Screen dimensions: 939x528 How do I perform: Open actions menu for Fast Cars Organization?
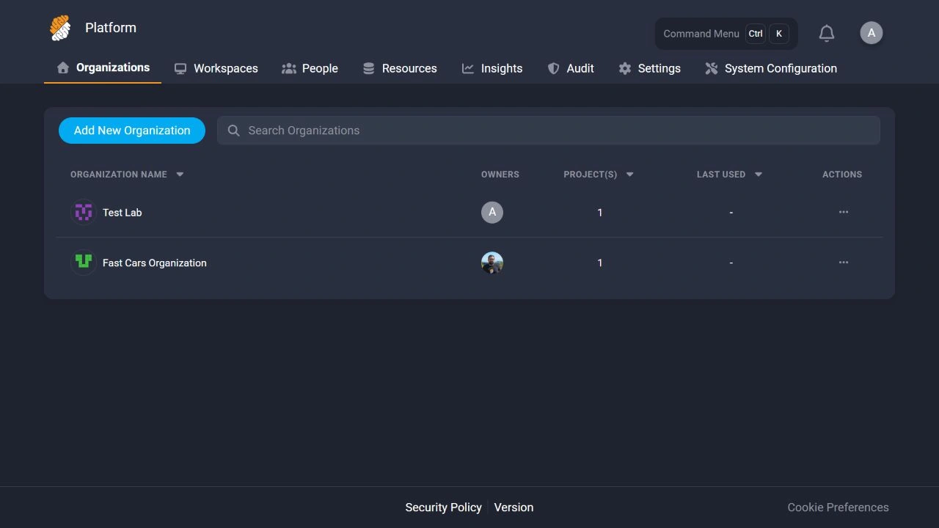844,263
